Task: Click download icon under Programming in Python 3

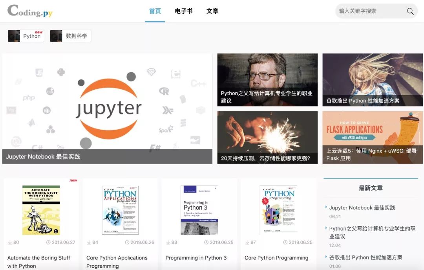Action: click(x=168, y=242)
